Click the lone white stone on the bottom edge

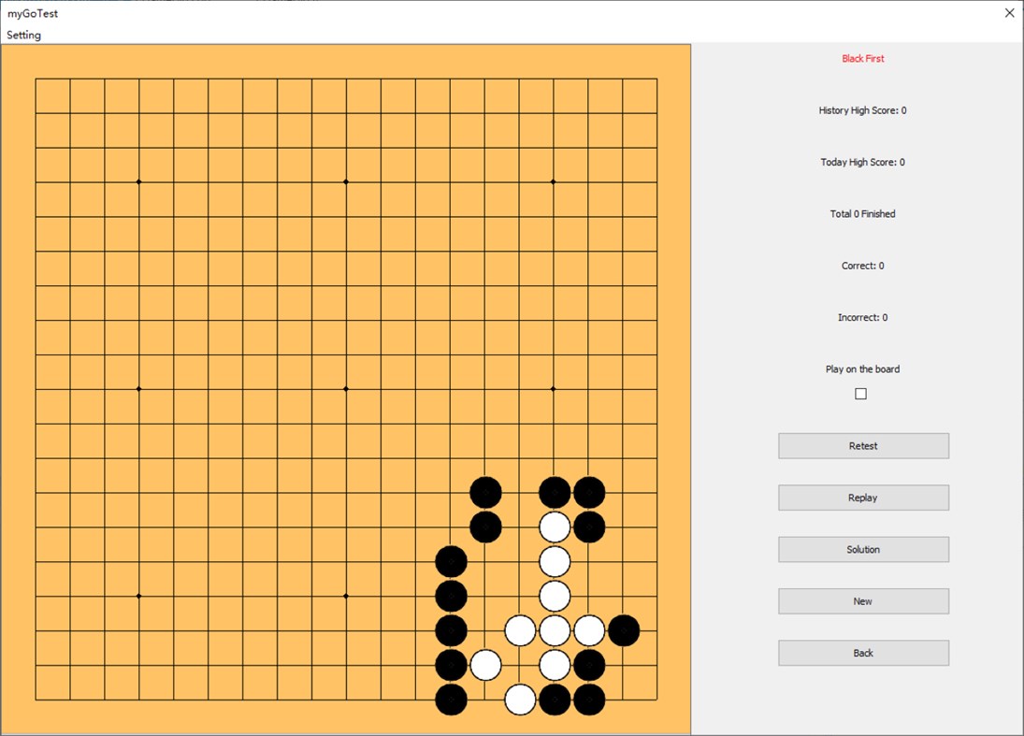520,700
